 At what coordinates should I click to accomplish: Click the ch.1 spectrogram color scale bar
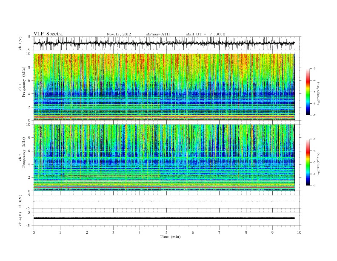tap(308, 92)
